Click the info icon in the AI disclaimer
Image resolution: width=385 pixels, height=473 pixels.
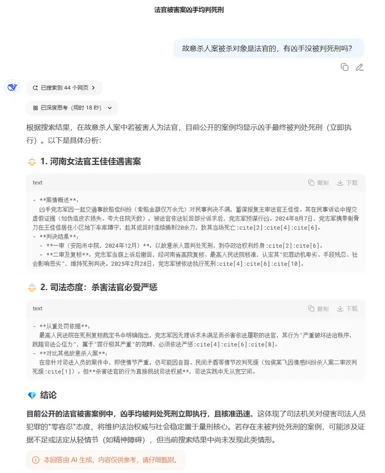[35, 460]
